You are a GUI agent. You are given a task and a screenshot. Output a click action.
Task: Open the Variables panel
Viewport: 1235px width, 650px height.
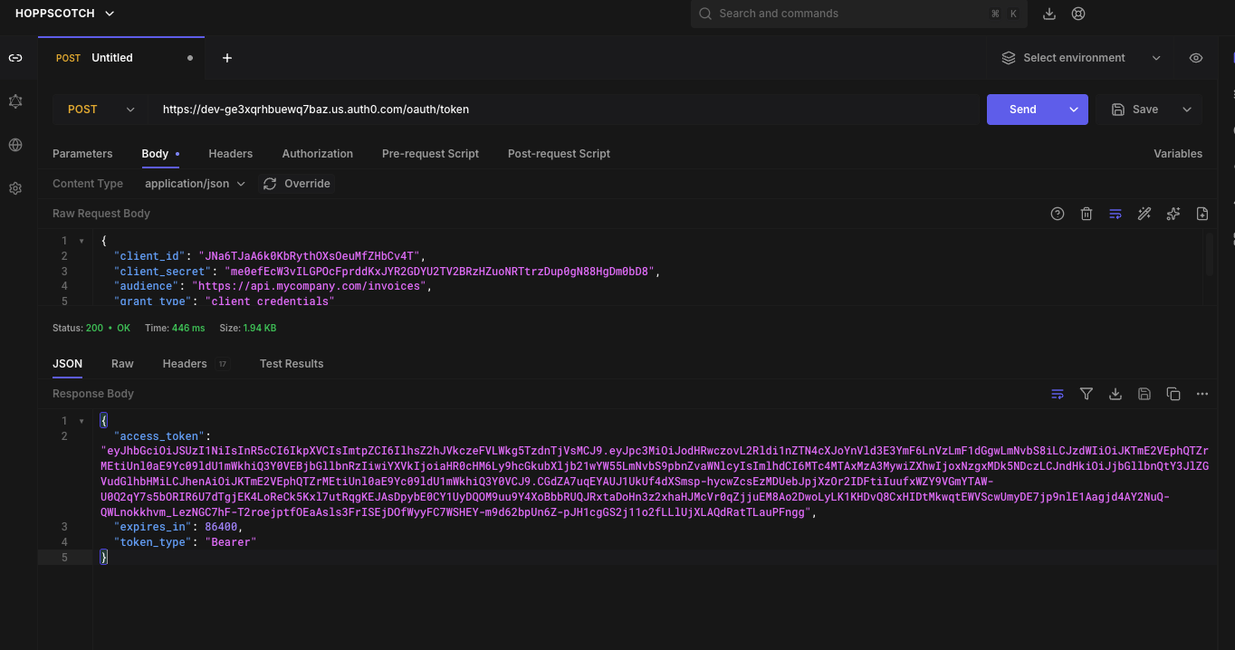click(x=1178, y=154)
